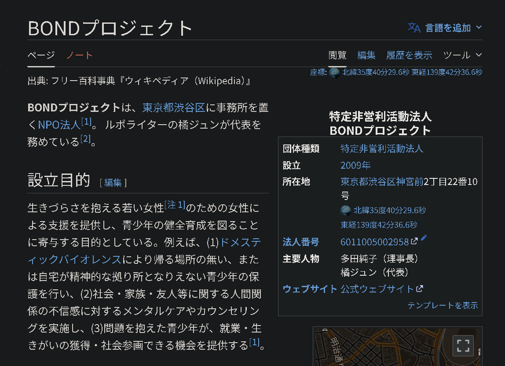Open the 法人番号 label link
The height and width of the screenshot is (366, 505).
301,242
